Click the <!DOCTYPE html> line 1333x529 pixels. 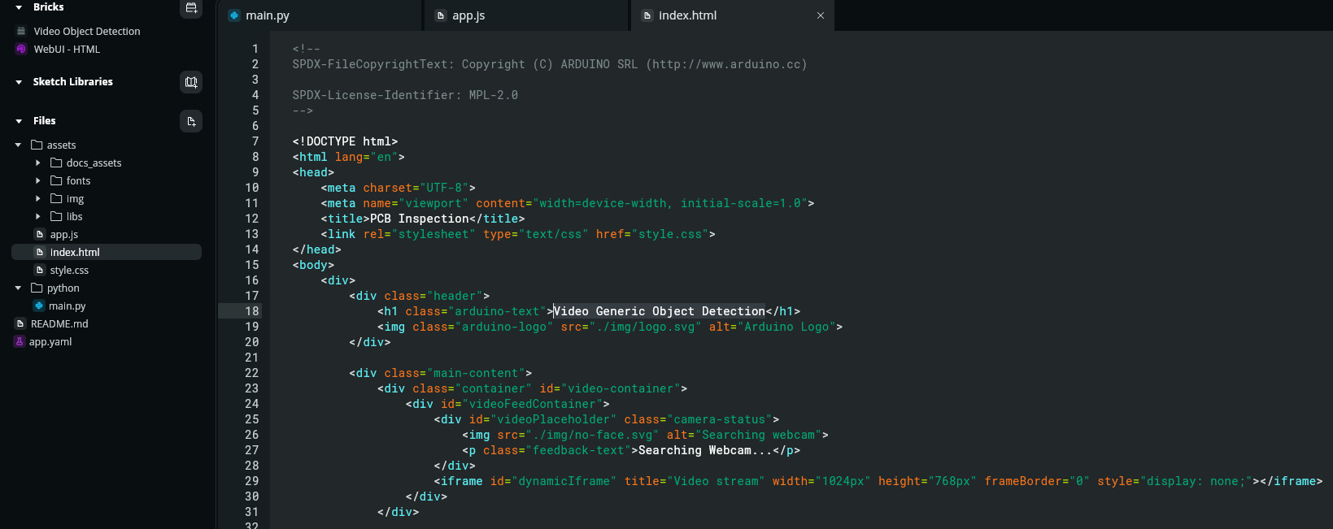345,141
